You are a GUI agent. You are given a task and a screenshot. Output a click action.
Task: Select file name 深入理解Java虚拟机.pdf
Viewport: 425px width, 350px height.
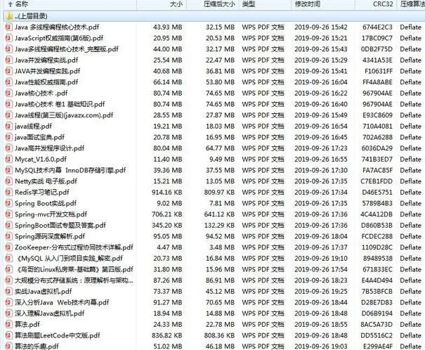point(50,313)
